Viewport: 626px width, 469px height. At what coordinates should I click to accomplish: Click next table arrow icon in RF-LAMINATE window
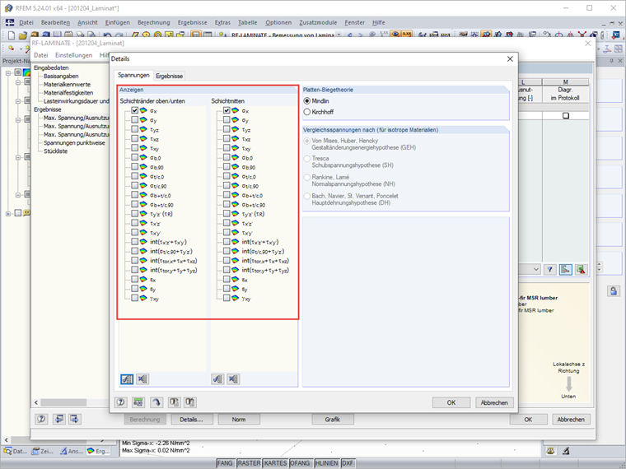click(75, 419)
